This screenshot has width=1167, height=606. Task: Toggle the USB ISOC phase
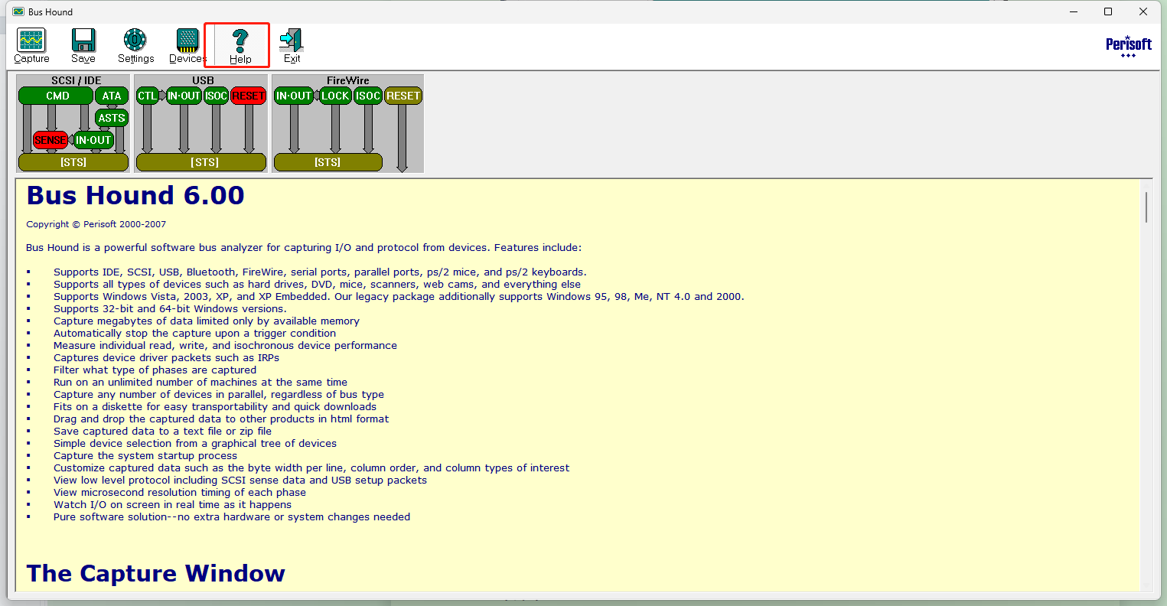(x=217, y=96)
